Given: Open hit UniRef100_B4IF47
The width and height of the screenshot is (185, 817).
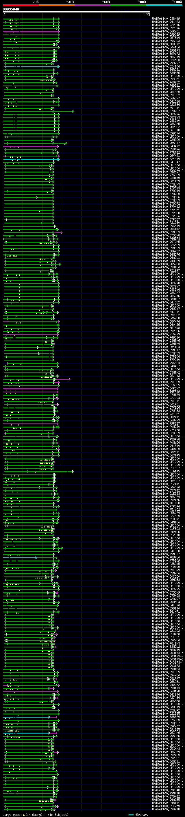Looking at the screenshot, I should 166,162.
